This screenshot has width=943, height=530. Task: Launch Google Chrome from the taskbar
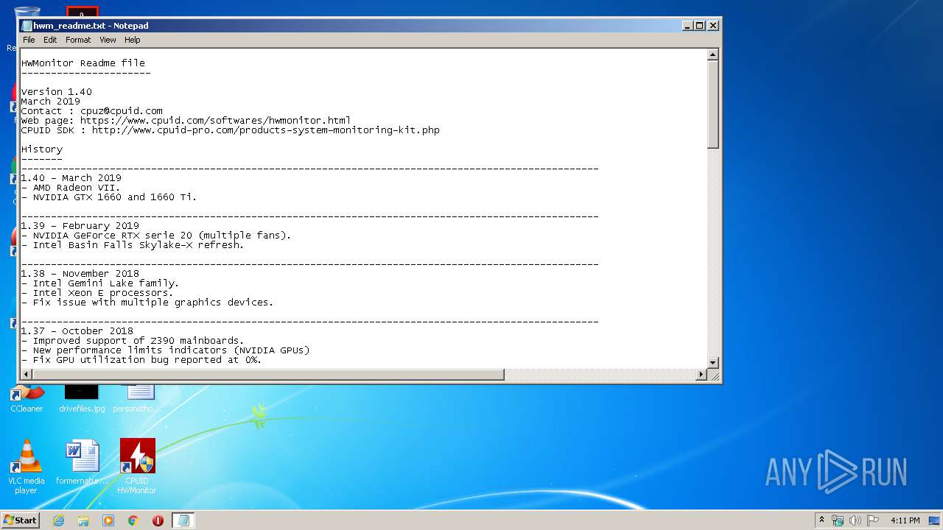[x=133, y=520]
